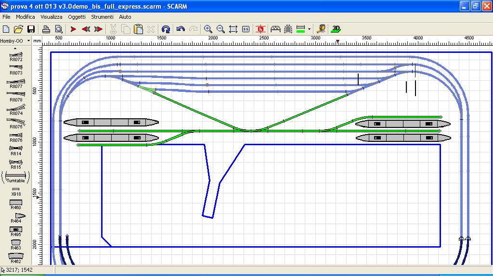Open the File menu
Screen dimensions: 493x276
[6, 17]
